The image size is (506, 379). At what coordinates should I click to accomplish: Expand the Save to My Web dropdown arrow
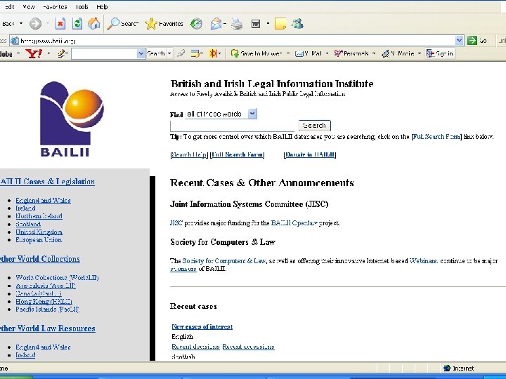coord(288,53)
